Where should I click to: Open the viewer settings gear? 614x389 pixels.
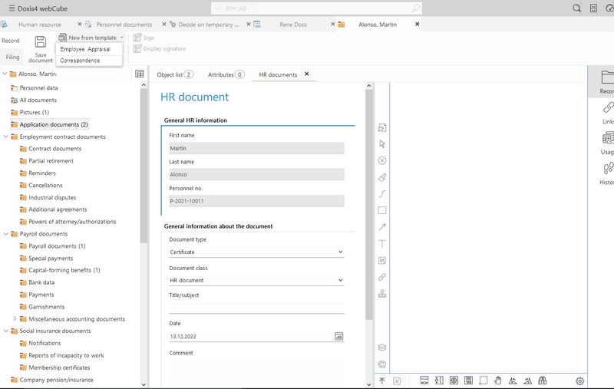[x=580, y=381]
